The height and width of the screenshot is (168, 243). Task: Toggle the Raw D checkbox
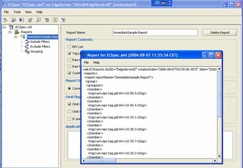coord(69,66)
